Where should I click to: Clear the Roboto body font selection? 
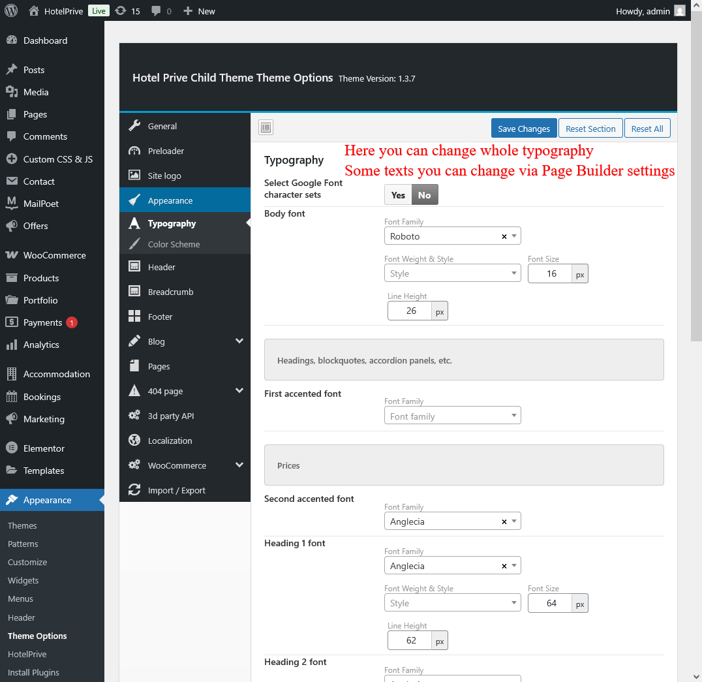click(x=504, y=237)
